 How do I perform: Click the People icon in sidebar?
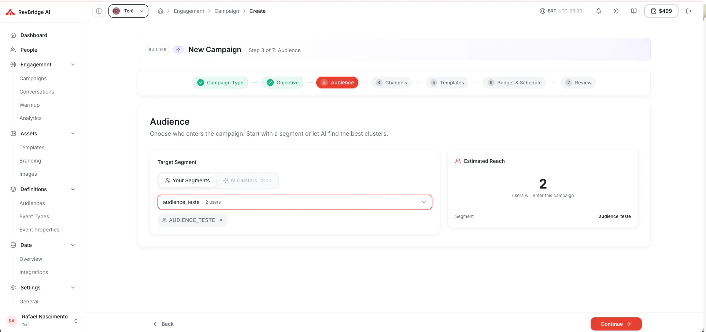(13, 50)
